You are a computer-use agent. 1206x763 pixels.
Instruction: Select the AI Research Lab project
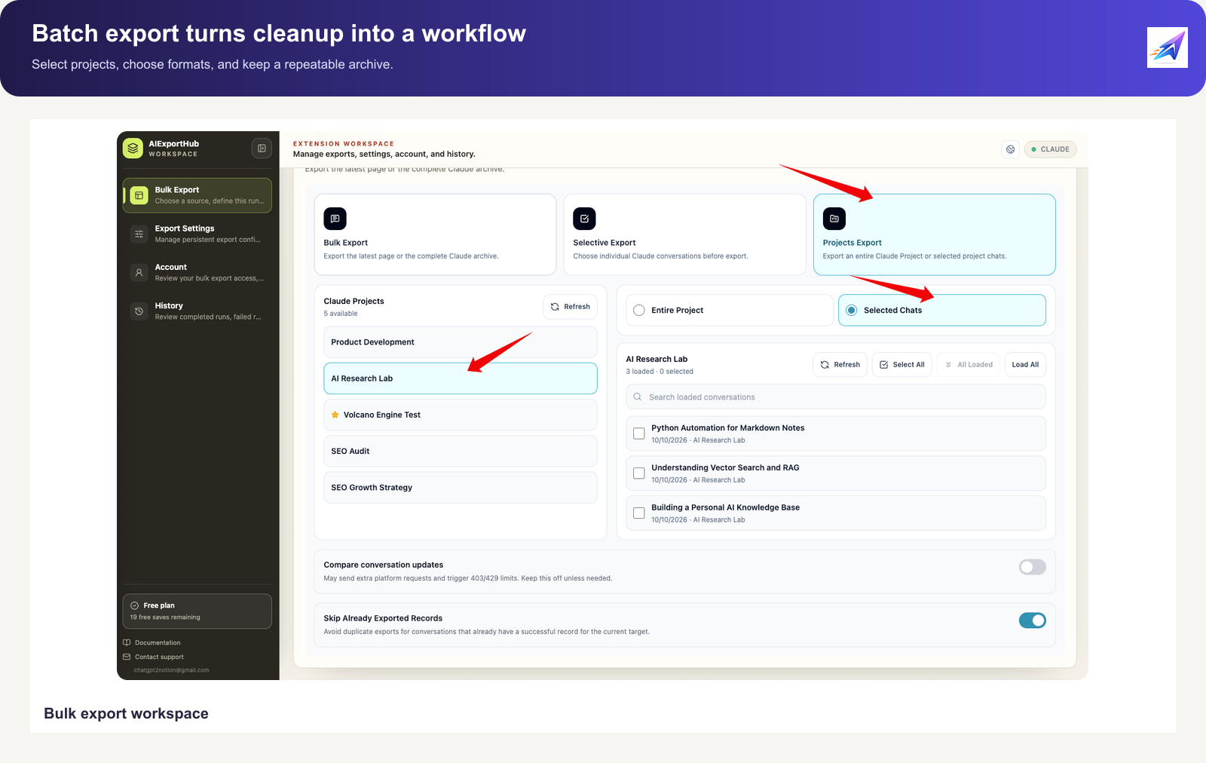click(x=461, y=378)
